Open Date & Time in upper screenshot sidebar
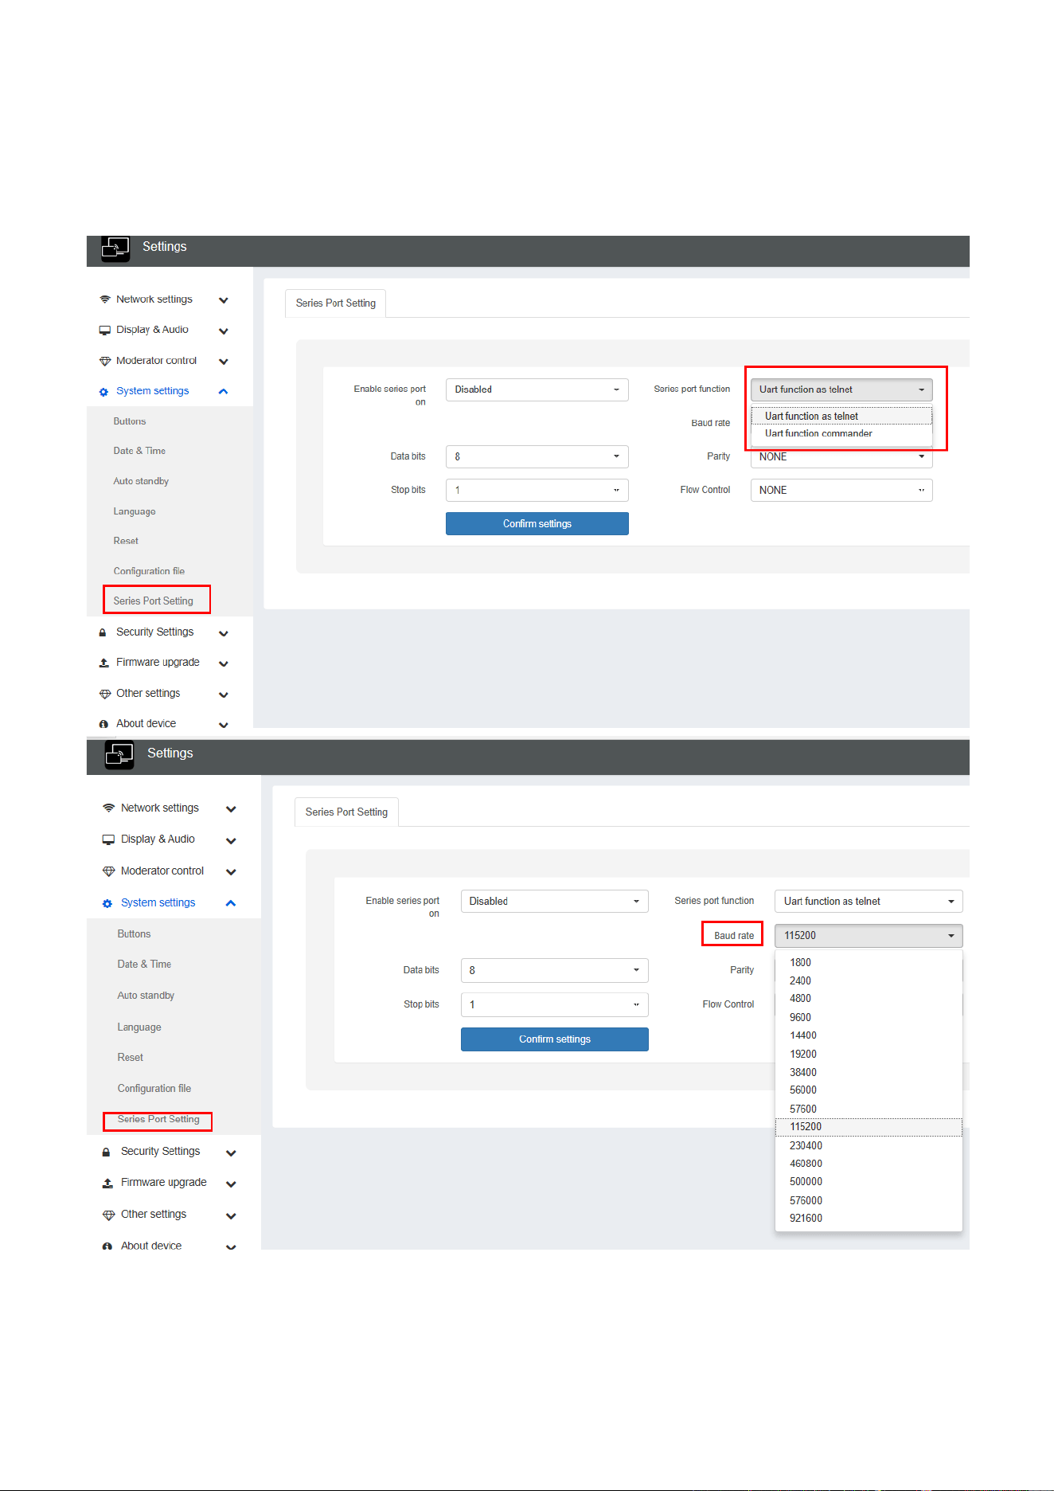The width and height of the screenshot is (1054, 1491). tap(139, 451)
